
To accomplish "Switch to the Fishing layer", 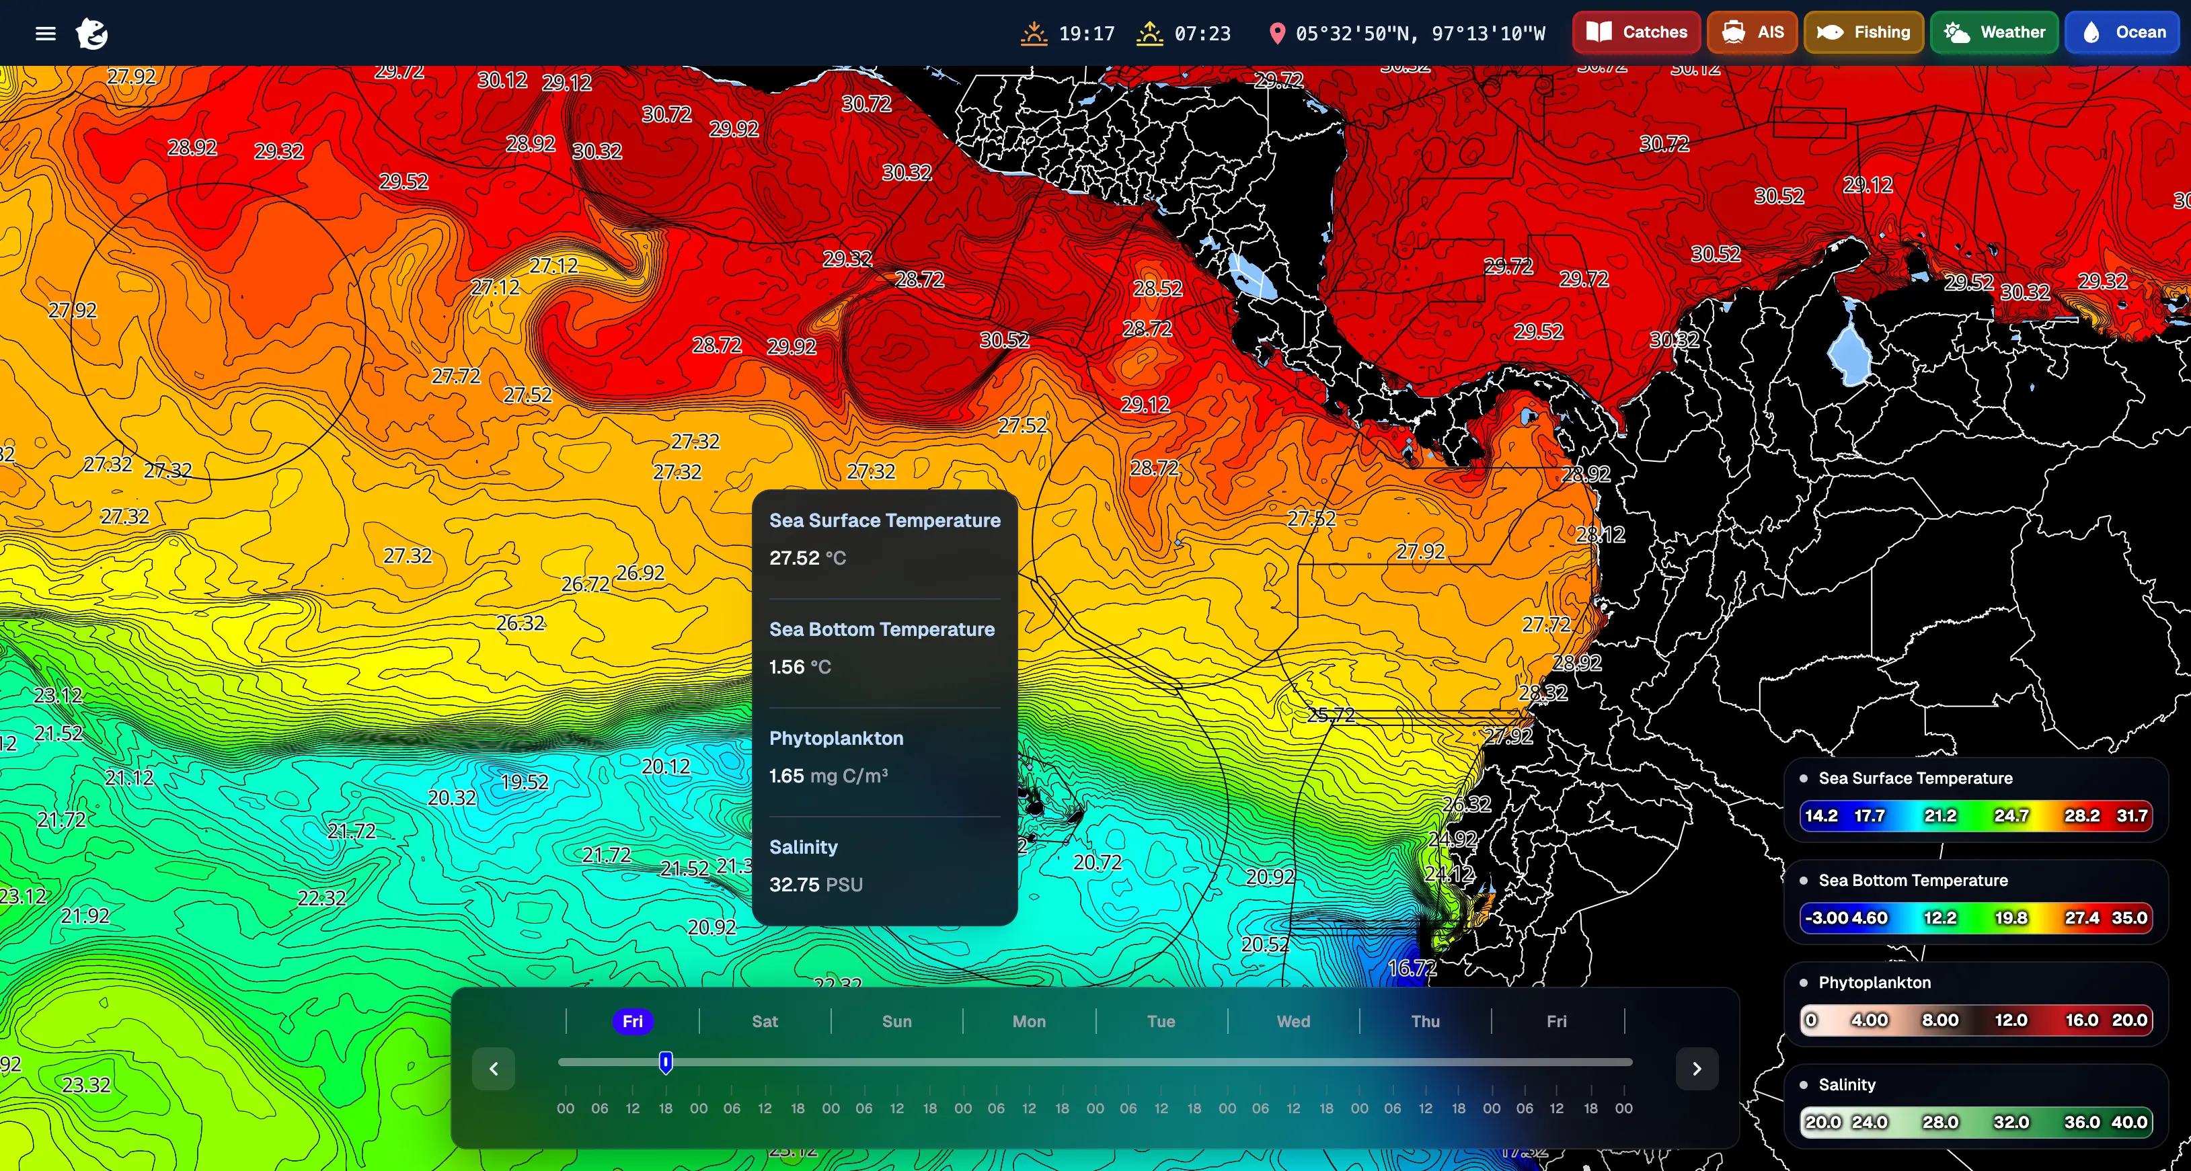I will [1863, 32].
